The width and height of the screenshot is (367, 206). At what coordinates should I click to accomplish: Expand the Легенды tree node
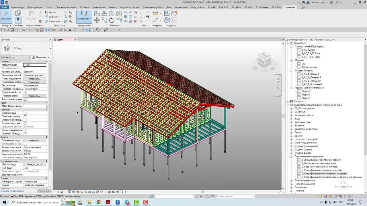pos(288,102)
